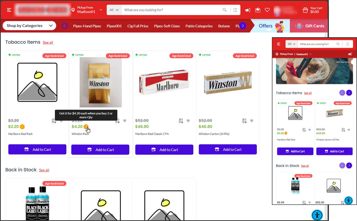Add $3.20 Marlboro-Red Pack to list in mobile preview

tap(304, 130)
